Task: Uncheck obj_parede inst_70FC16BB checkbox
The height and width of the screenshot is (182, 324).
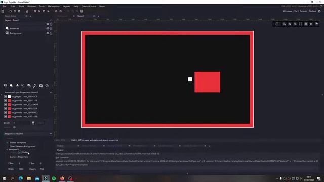Action: click(6, 117)
